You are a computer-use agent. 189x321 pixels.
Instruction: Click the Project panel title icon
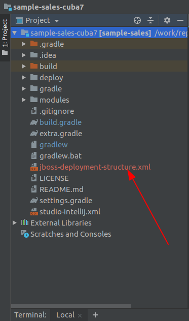[19, 21]
